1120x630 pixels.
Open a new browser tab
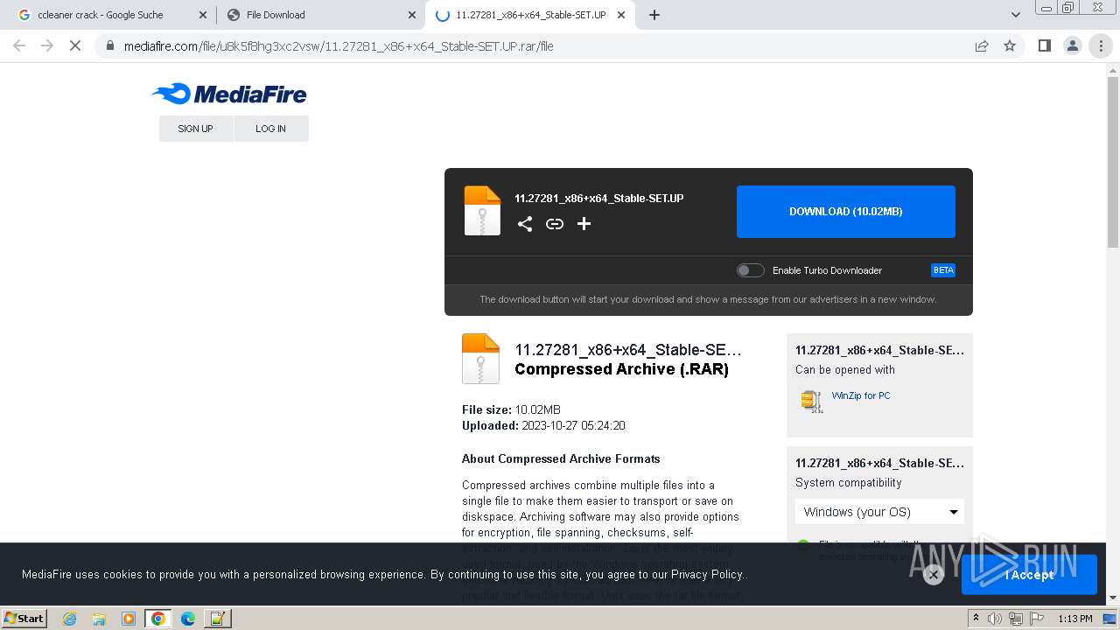(x=654, y=15)
